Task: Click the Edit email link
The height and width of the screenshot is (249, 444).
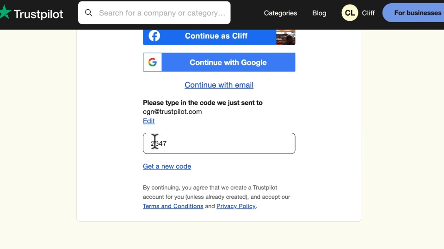Action: click(148, 121)
